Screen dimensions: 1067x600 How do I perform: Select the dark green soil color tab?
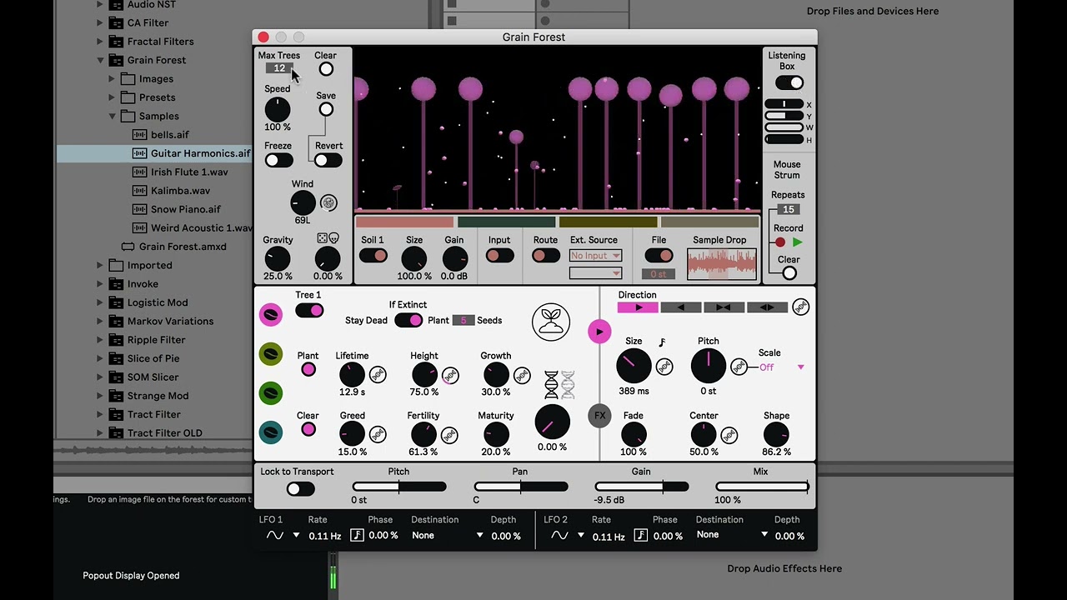coord(506,222)
